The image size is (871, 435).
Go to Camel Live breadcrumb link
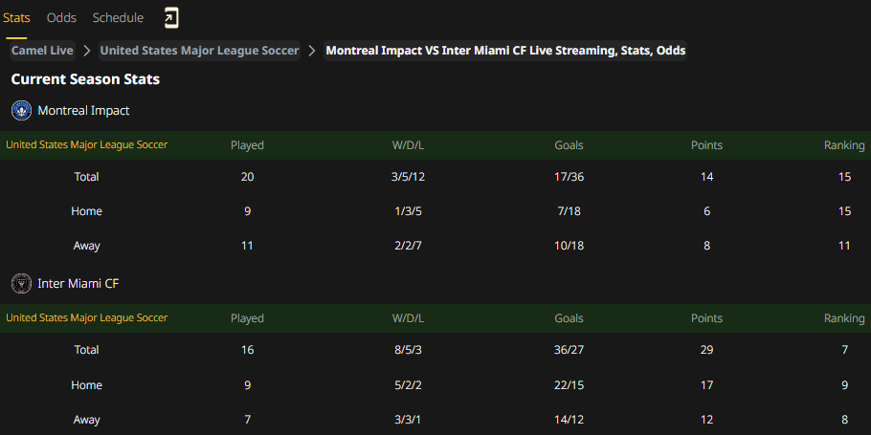(42, 51)
